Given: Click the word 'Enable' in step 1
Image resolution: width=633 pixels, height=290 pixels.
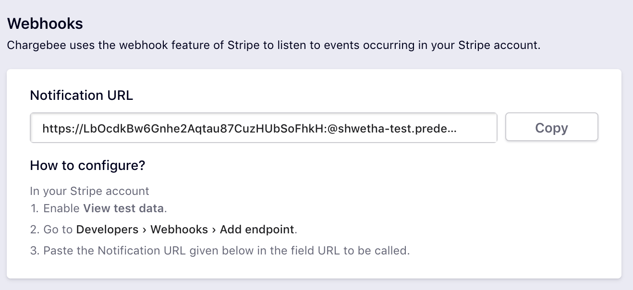Looking at the screenshot, I should pyautogui.click(x=61, y=208).
